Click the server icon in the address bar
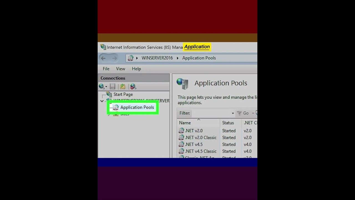This screenshot has width=355, height=200. (130, 58)
